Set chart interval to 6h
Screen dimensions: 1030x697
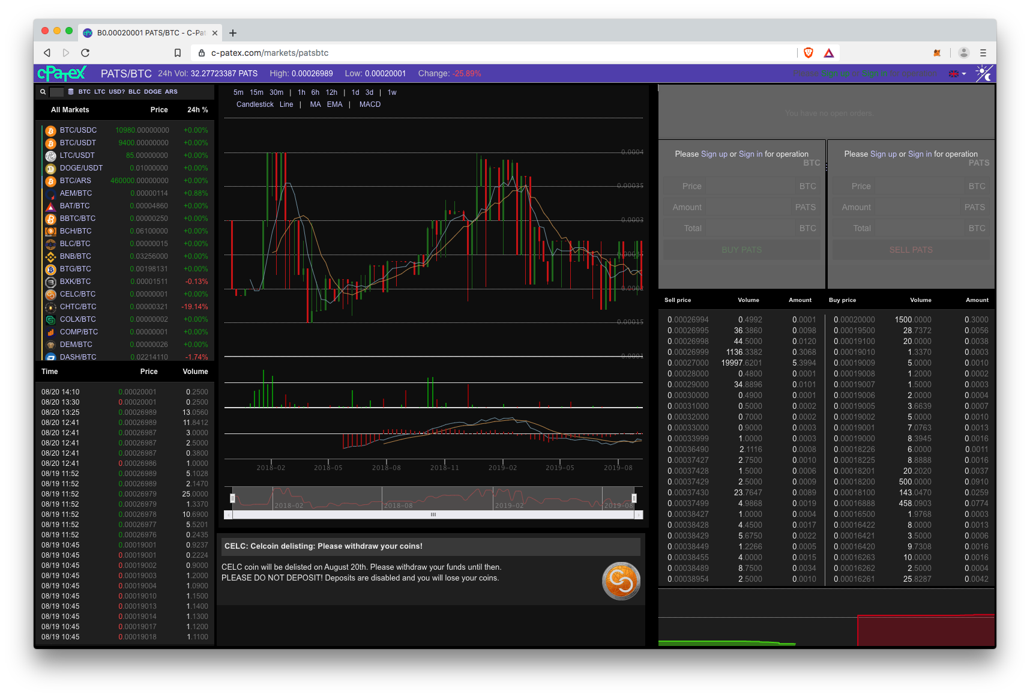click(315, 92)
